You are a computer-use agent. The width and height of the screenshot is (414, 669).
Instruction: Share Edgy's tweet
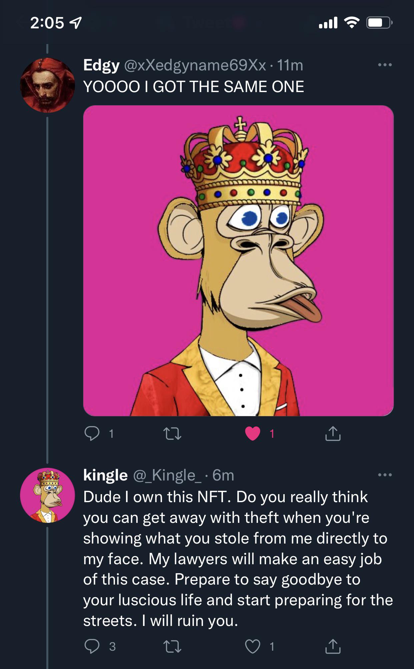(333, 433)
